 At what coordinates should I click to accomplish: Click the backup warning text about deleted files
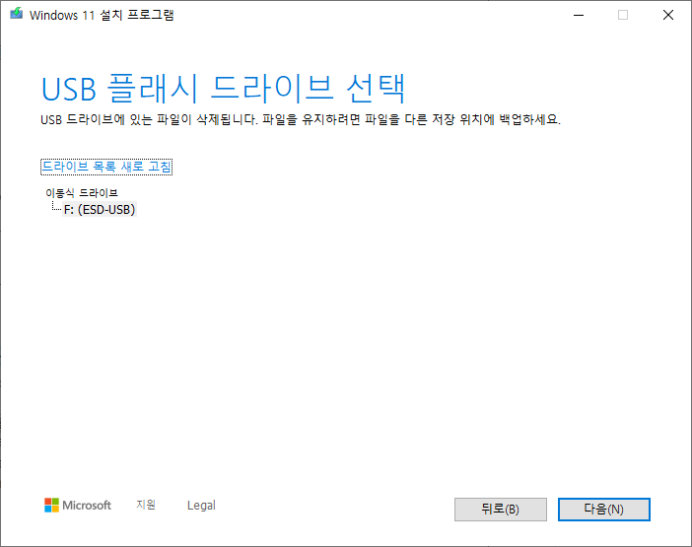pyautogui.click(x=301, y=119)
